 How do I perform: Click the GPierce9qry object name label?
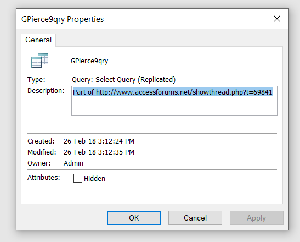click(x=89, y=61)
